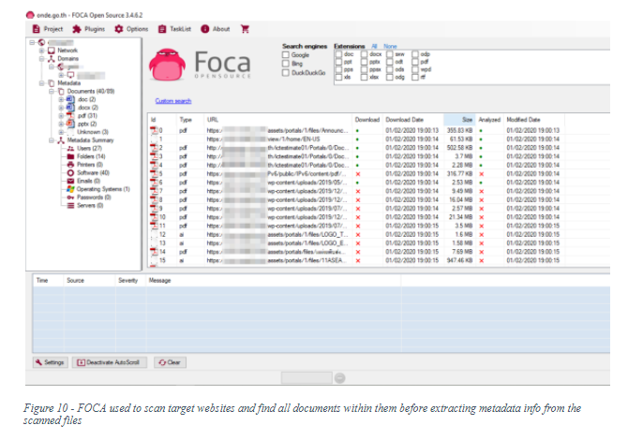Click the Clear log button
This screenshot has width=643, height=440.
pyautogui.click(x=170, y=362)
